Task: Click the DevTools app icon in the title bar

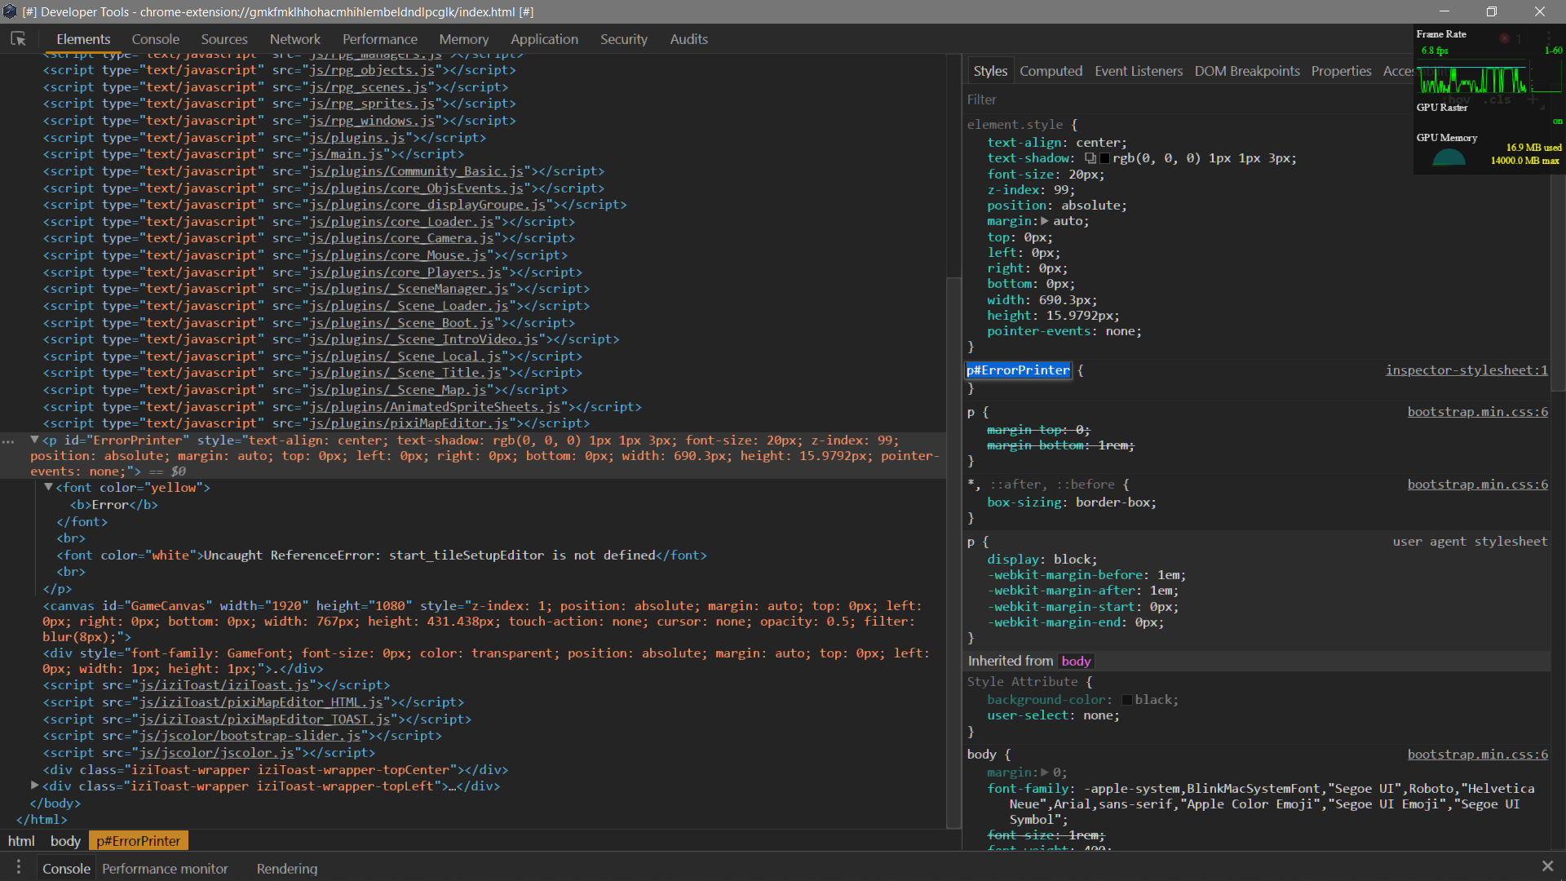Action: point(10,11)
